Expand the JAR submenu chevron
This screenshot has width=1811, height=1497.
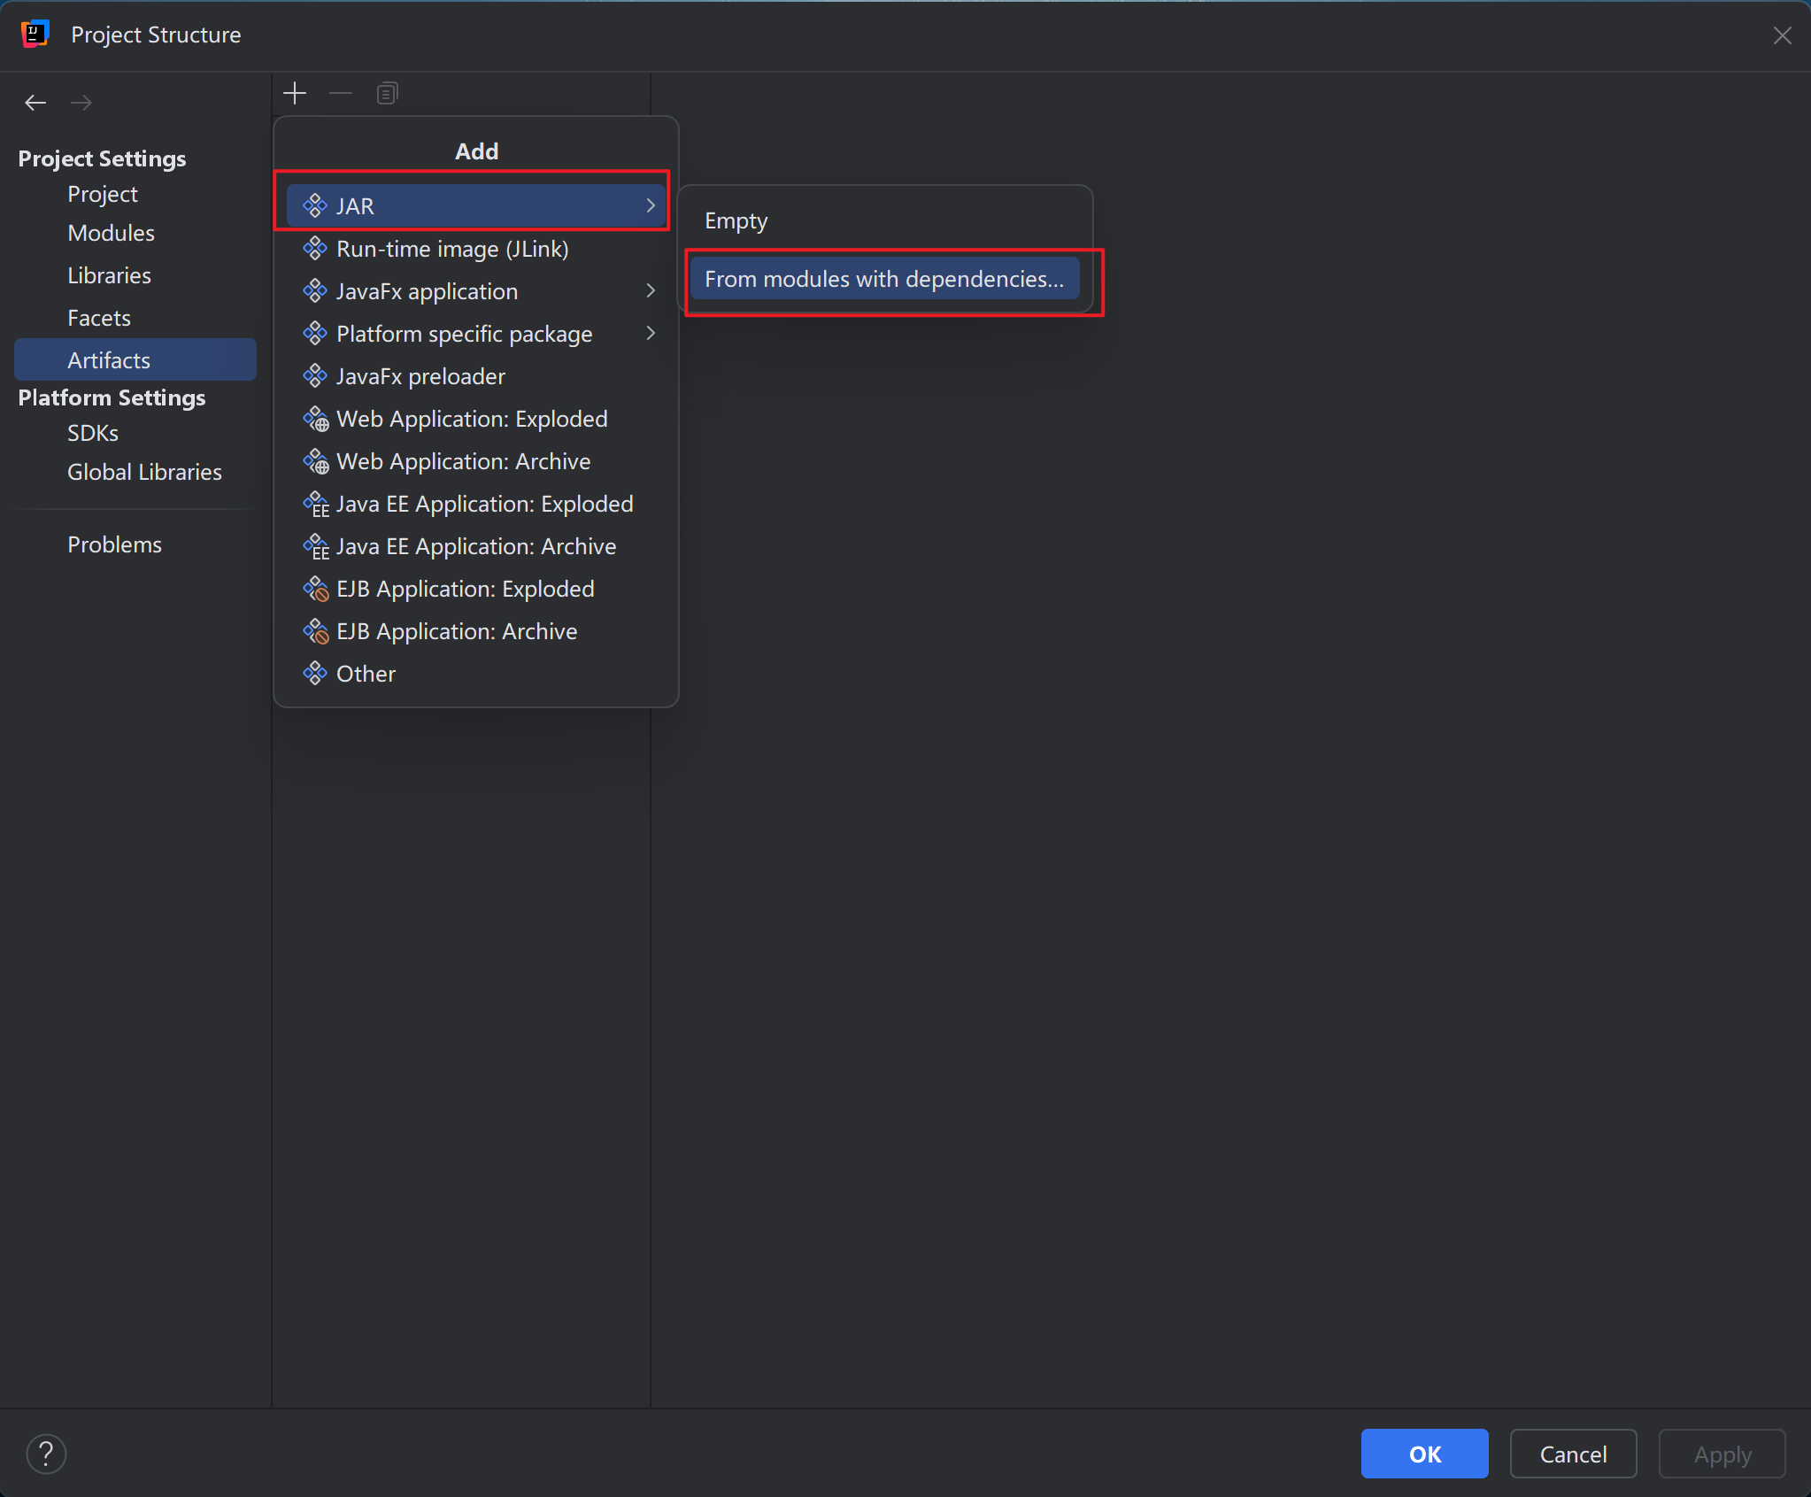point(651,205)
